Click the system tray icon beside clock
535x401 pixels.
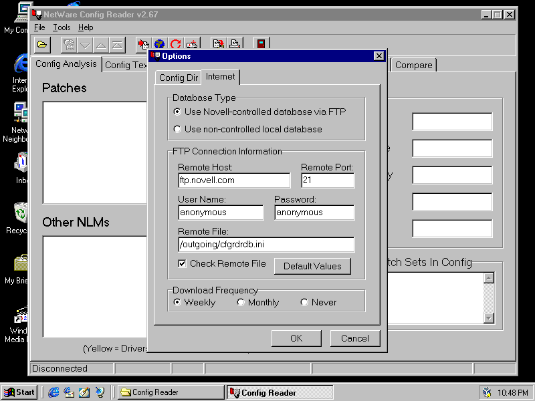click(x=487, y=392)
